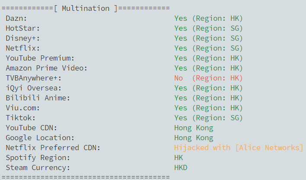306x180 pixels.
Task: Click the Dazn Yes (Region: HK) result
Action: (x=208, y=18)
